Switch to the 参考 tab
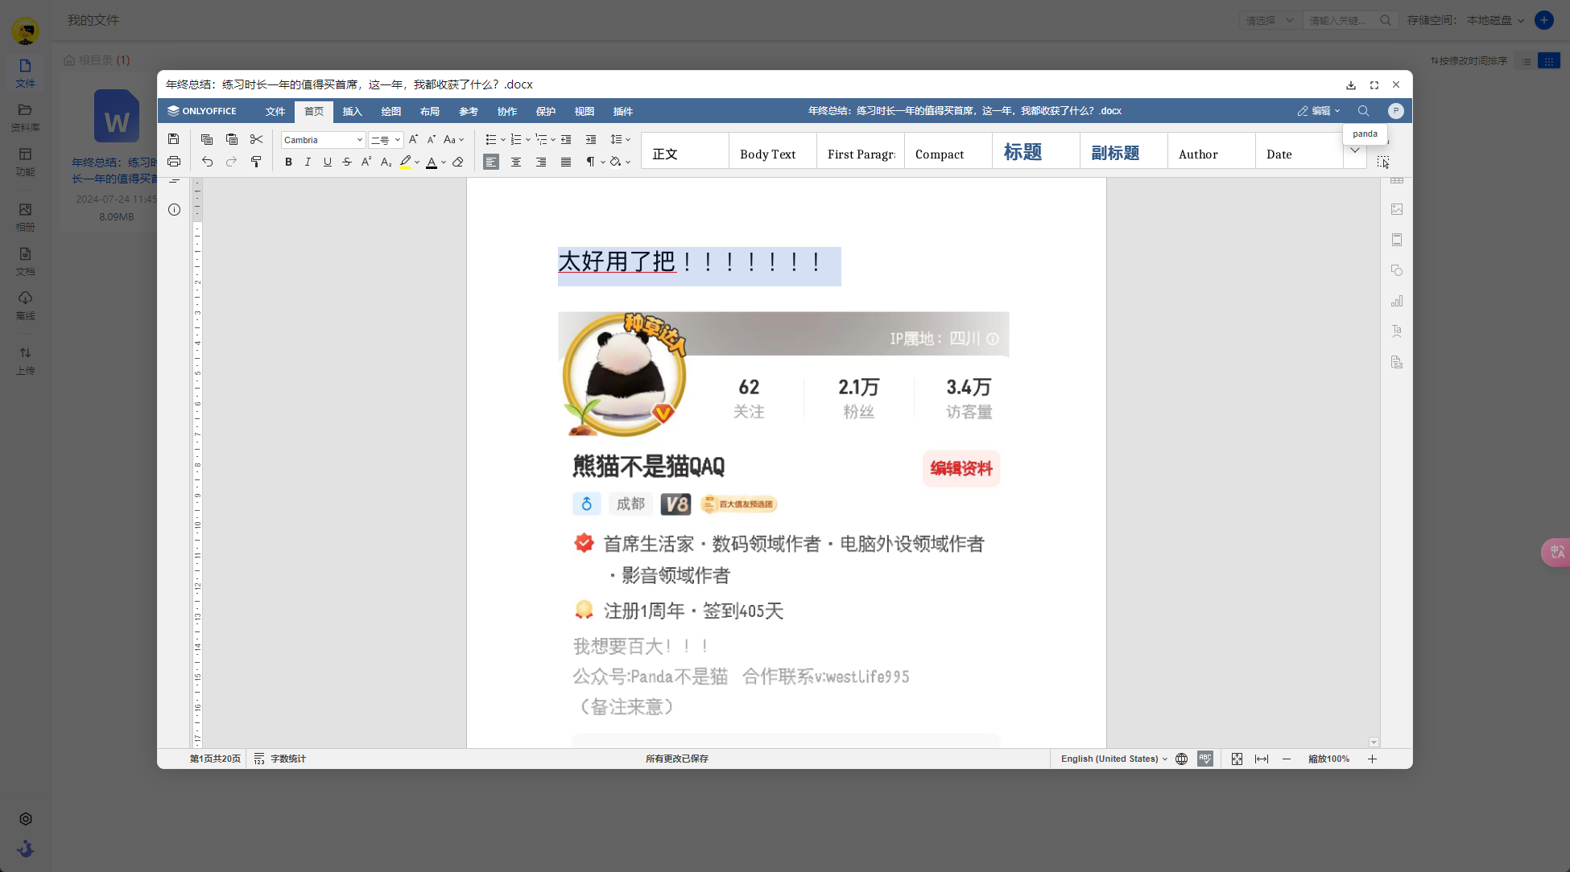The width and height of the screenshot is (1570, 872). click(469, 111)
